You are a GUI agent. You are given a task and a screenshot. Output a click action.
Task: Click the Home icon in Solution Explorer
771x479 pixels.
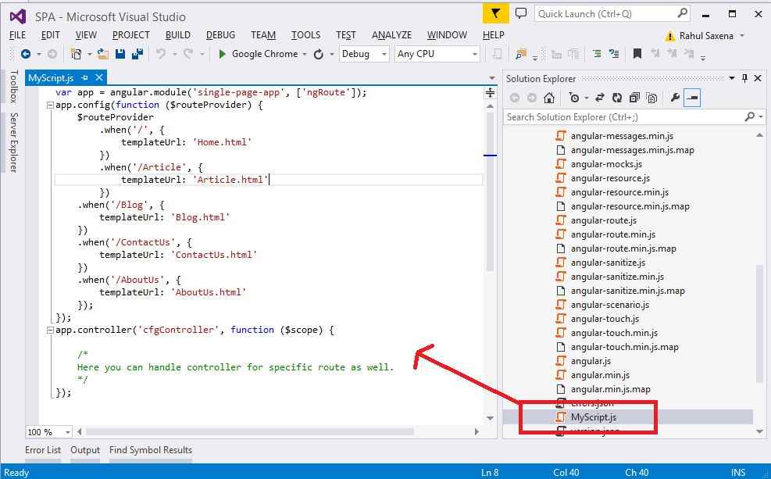pyautogui.click(x=549, y=98)
